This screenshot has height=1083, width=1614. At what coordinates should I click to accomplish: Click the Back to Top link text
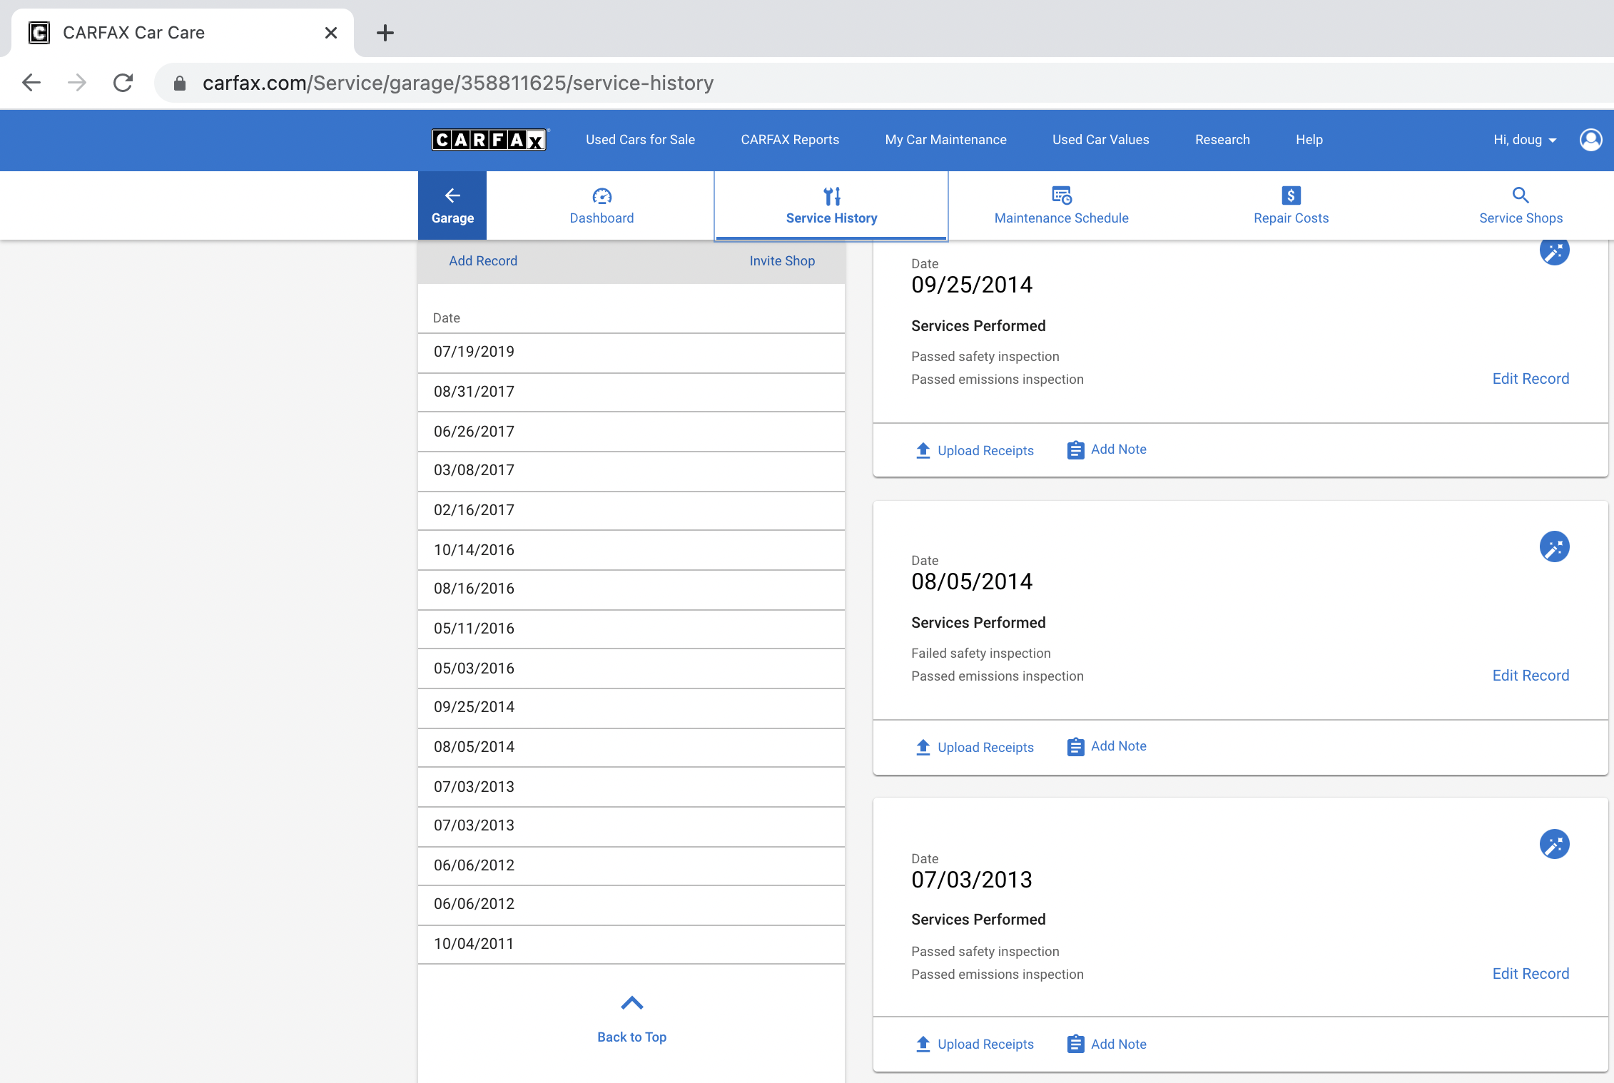point(632,1037)
